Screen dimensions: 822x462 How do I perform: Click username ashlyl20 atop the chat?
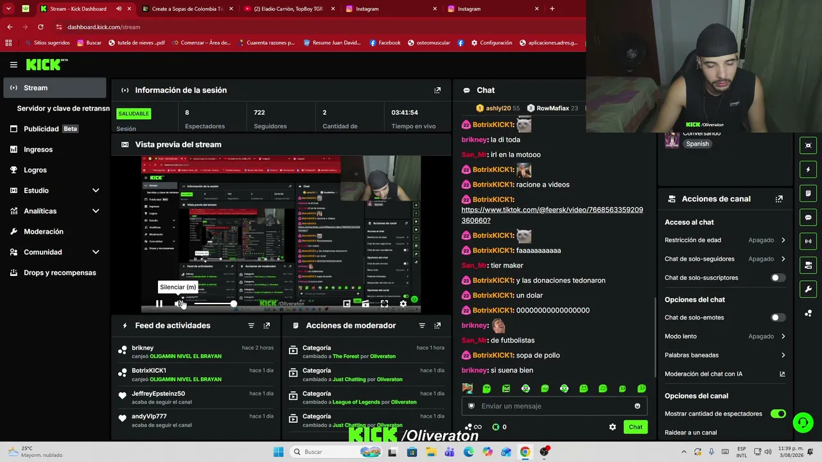[498, 108]
